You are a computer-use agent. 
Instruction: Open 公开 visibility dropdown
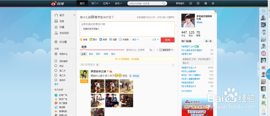coord(155,40)
